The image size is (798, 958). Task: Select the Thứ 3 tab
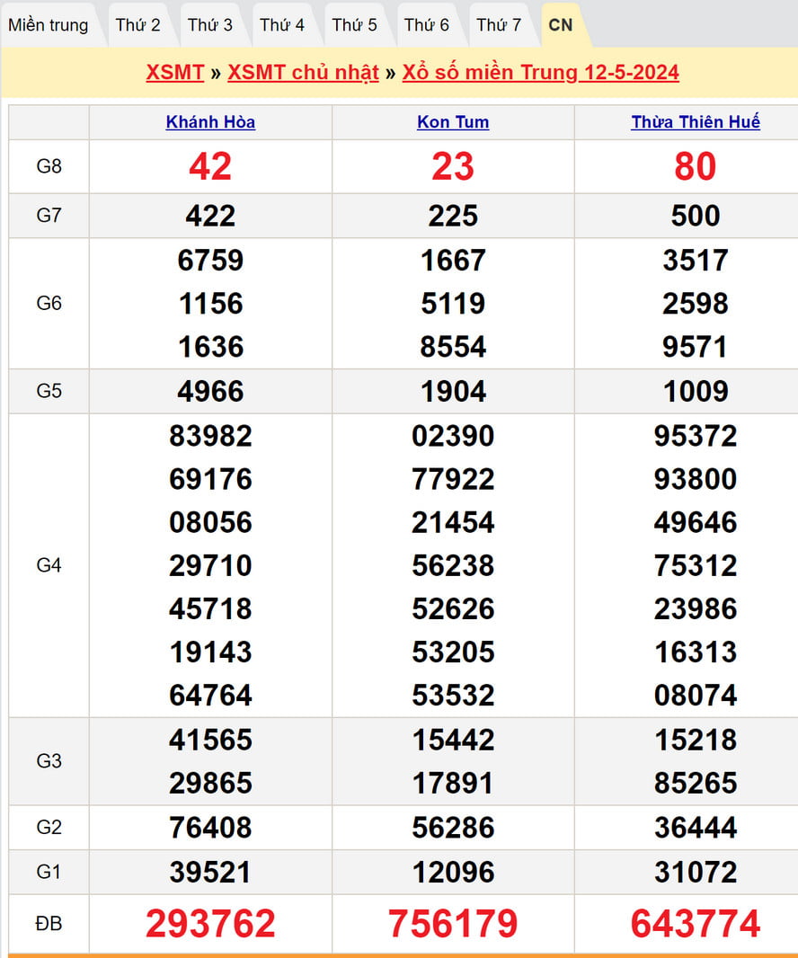coord(210,25)
